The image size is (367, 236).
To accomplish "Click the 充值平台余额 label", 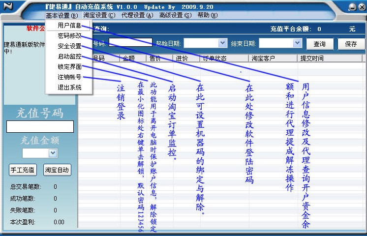I will pos(291,29).
